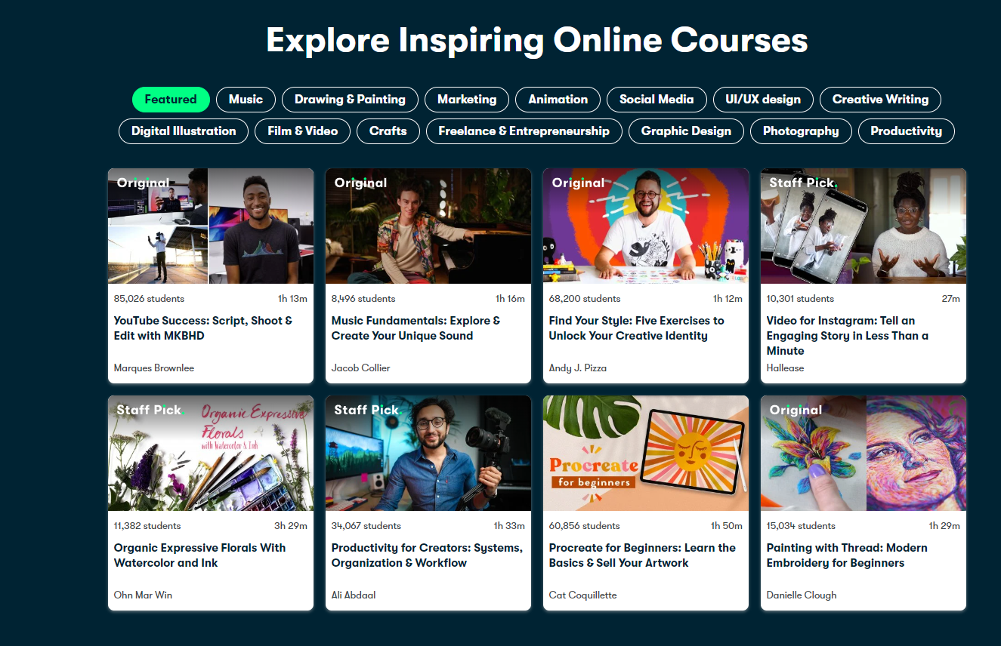Filter courses by Social Media
Image resolution: width=1001 pixels, height=646 pixels.
point(657,100)
